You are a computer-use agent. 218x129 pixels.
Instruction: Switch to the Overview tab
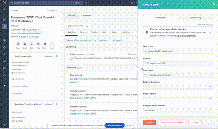pos(71,15)
